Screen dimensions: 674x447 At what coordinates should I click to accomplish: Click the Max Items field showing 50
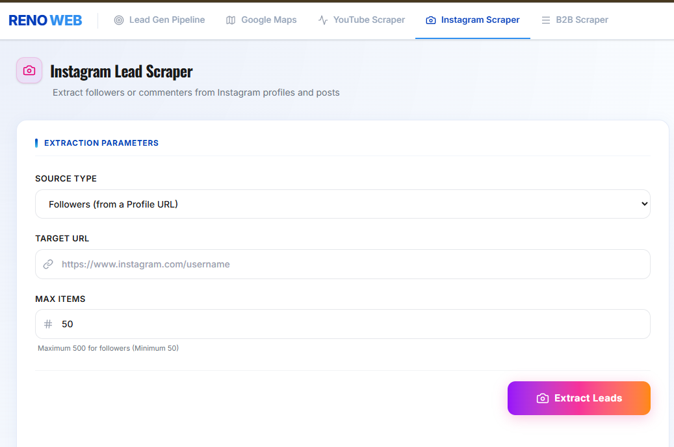343,324
